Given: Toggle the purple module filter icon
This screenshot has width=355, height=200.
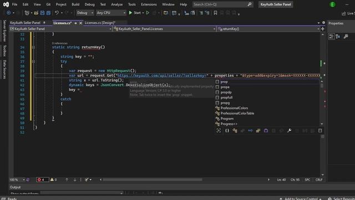Looking at the screenshot, I should [x=266, y=131].
